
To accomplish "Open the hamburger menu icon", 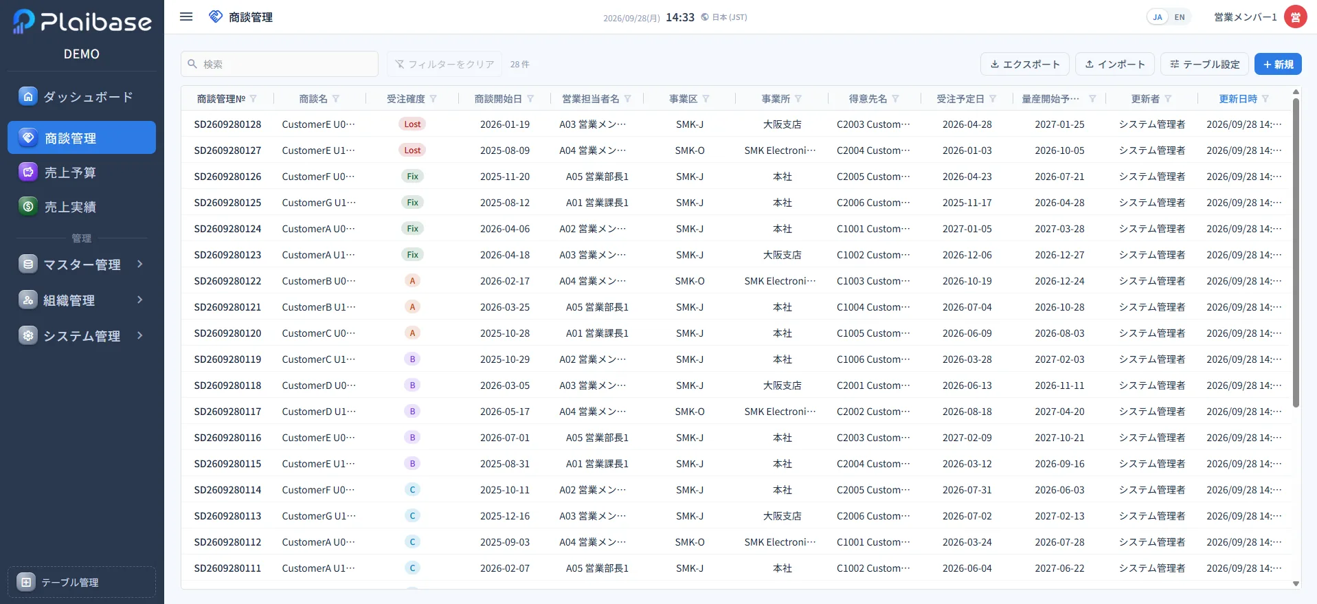I will click(x=186, y=16).
